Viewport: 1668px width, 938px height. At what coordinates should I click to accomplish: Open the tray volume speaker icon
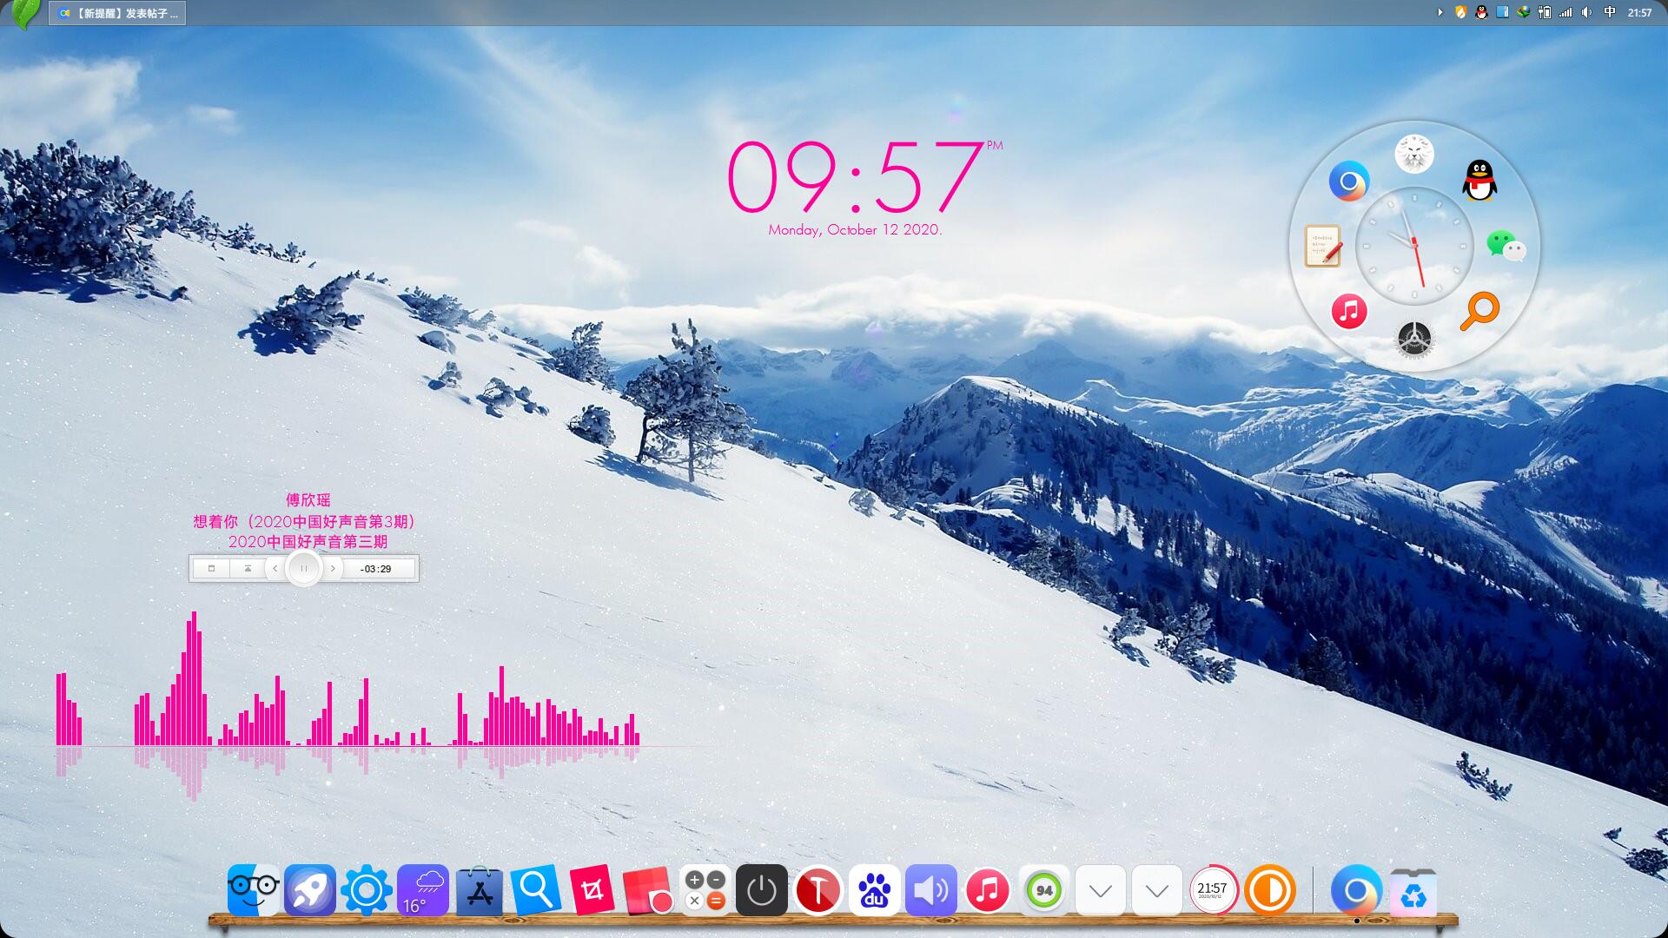tap(1586, 12)
